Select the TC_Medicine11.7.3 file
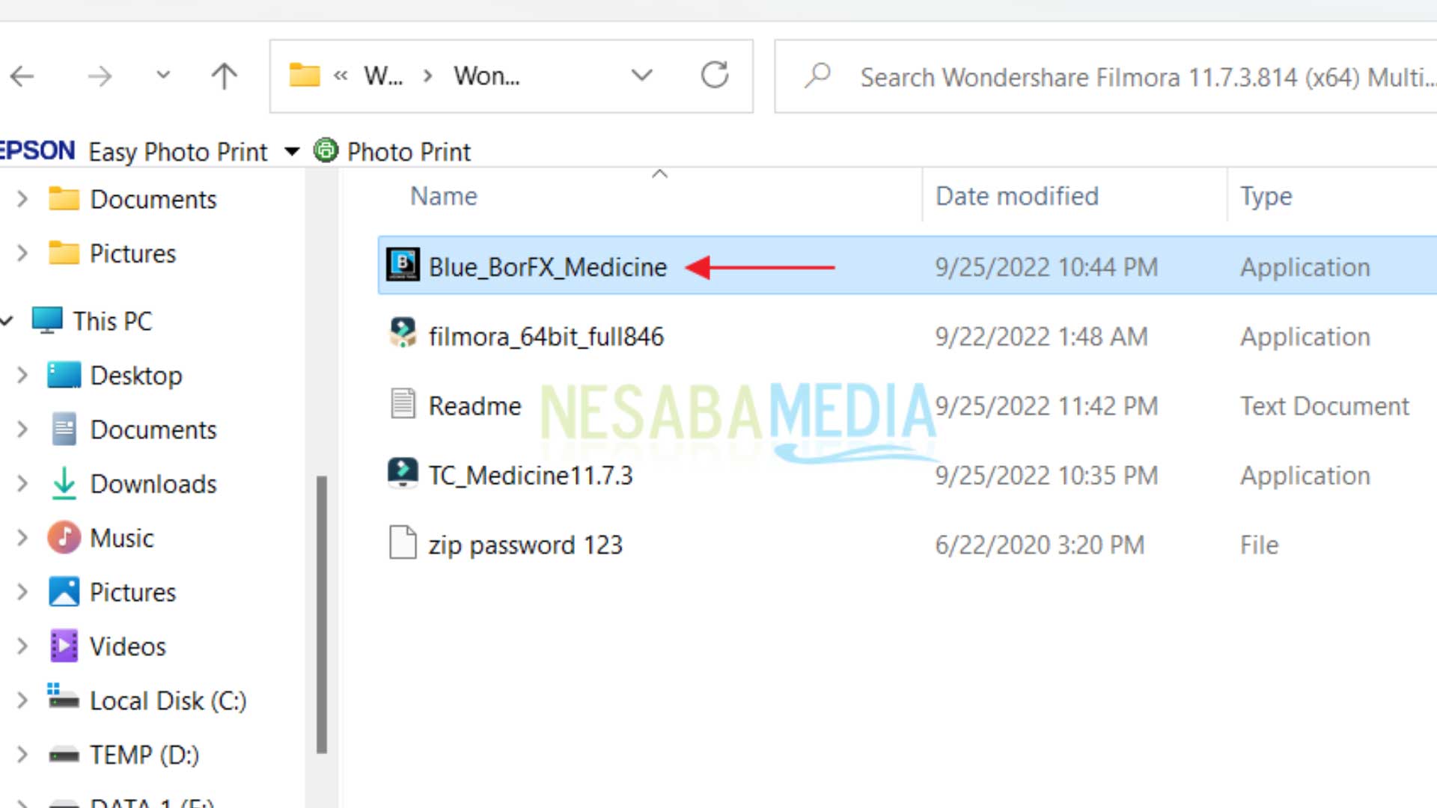Viewport: 1437px width, 808px height. 530,476
